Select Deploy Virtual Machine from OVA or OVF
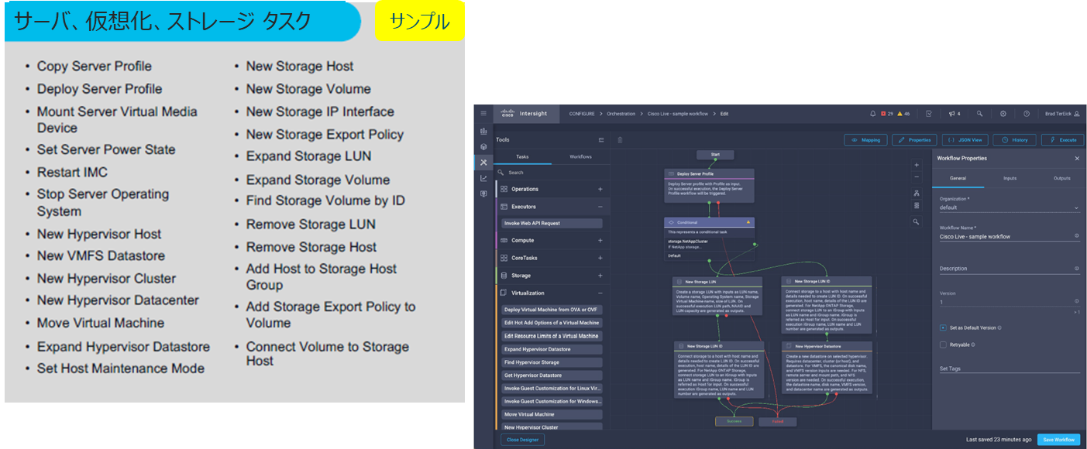The width and height of the screenshot is (1087, 449). 552,310
